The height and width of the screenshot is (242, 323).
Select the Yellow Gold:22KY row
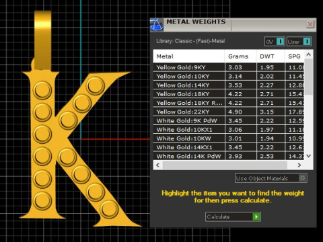[x=229, y=112]
